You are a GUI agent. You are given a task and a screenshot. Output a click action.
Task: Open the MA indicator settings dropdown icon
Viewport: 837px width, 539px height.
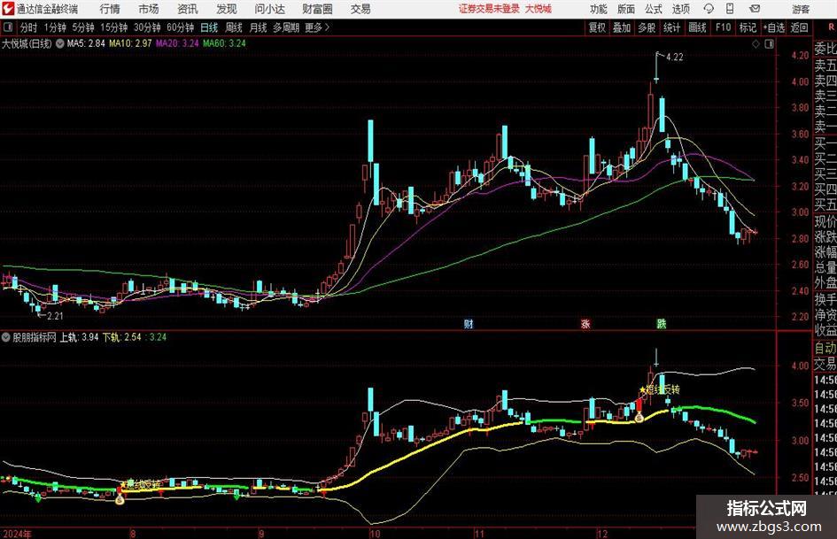[x=60, y=43]
